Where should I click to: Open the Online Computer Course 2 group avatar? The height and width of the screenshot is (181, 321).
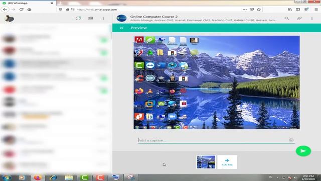click(121, 18)
